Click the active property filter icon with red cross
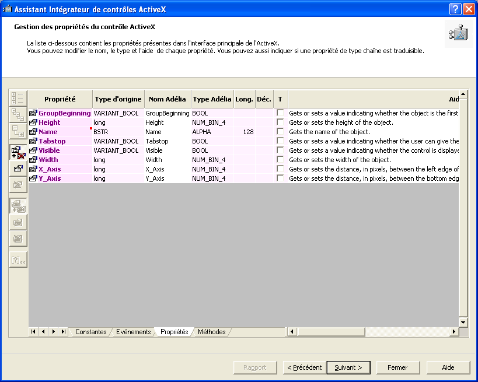 [x=18, y=152]
